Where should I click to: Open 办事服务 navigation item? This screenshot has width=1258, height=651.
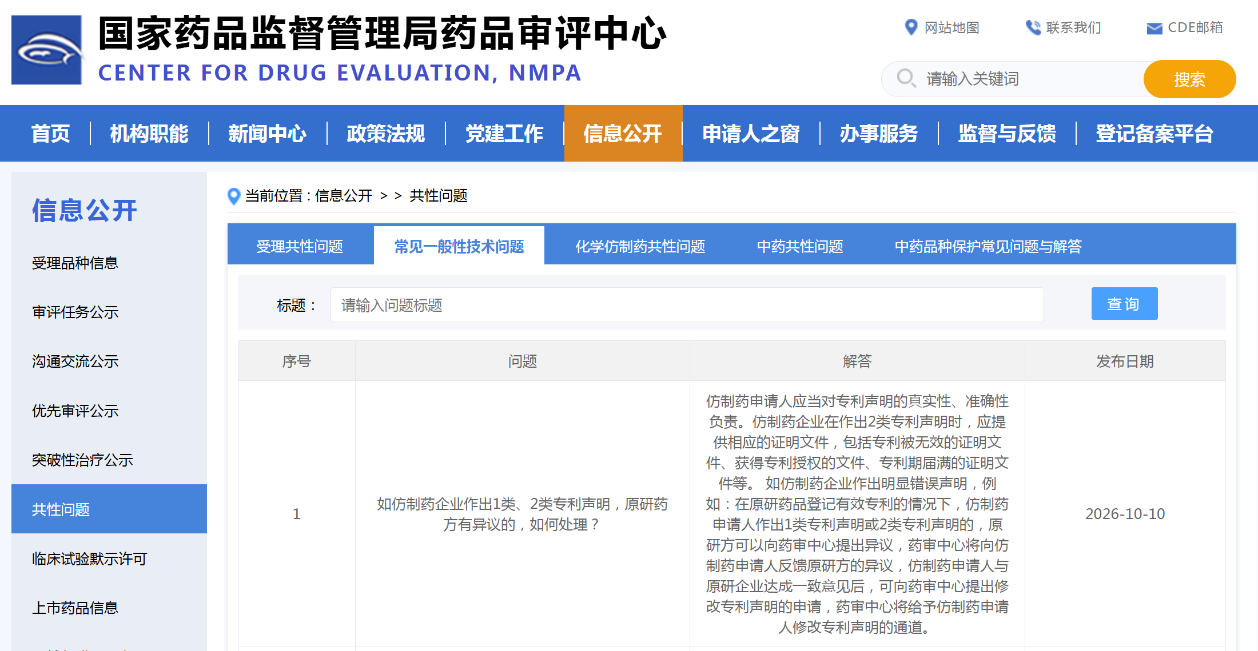(x=879, y=134)
